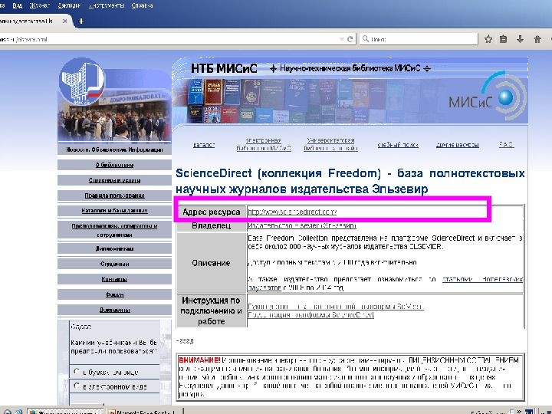Open 'Студентам' sidebar item
Viewport: 552px width, 414px height.
pos(114,264)
